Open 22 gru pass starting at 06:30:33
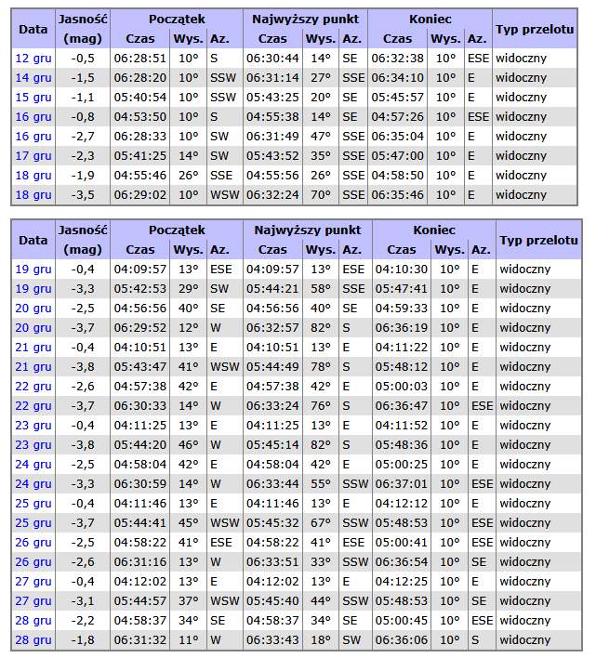This screenshot has width=596, height=671. 33,405
